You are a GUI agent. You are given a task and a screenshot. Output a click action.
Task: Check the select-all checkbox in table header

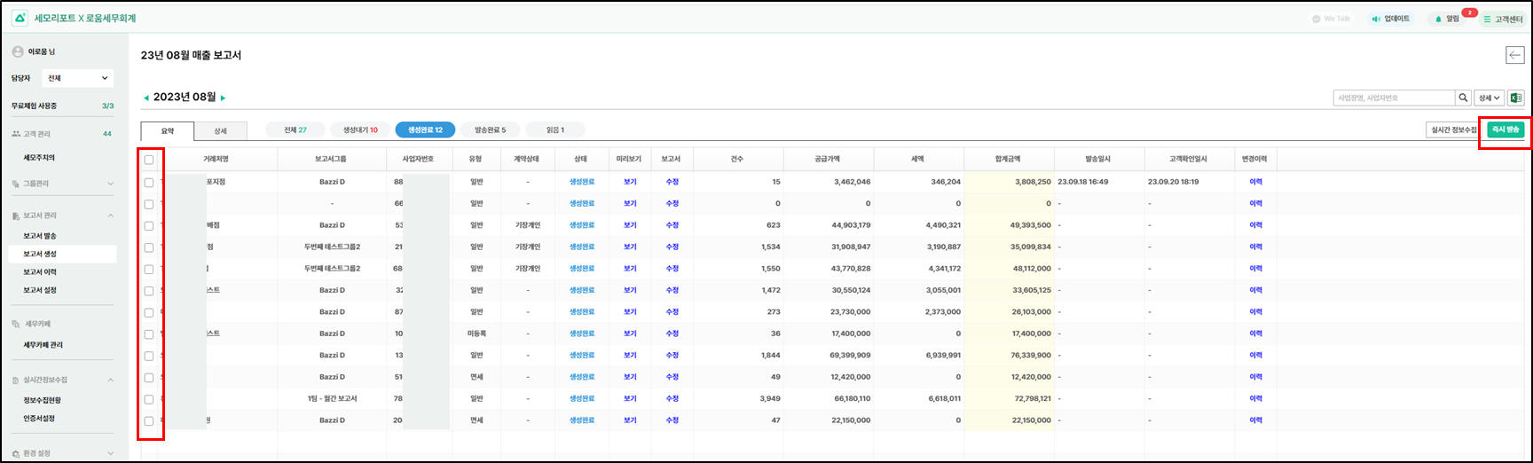tap(149, 161)
